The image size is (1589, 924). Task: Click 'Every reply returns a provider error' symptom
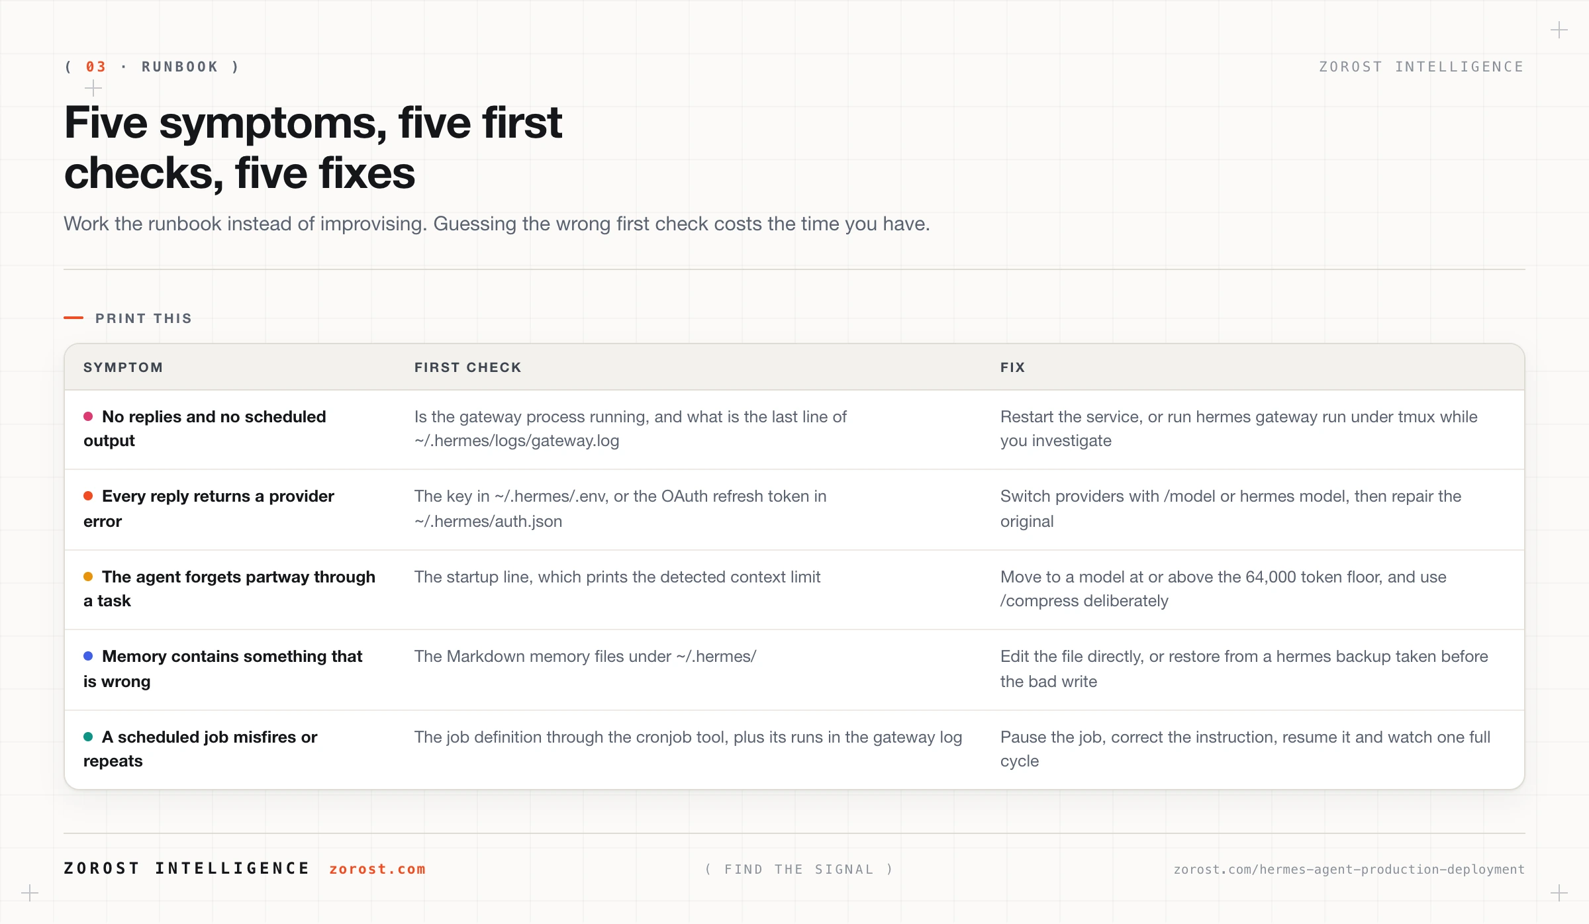(209, 509)
